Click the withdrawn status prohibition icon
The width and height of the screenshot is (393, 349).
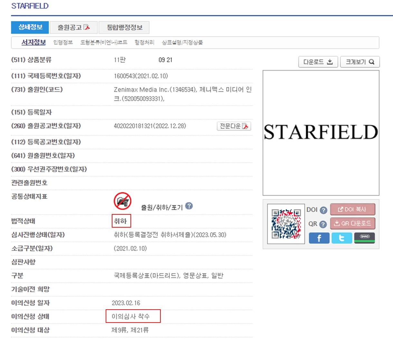pyautogui.click(x=122, y=201)
